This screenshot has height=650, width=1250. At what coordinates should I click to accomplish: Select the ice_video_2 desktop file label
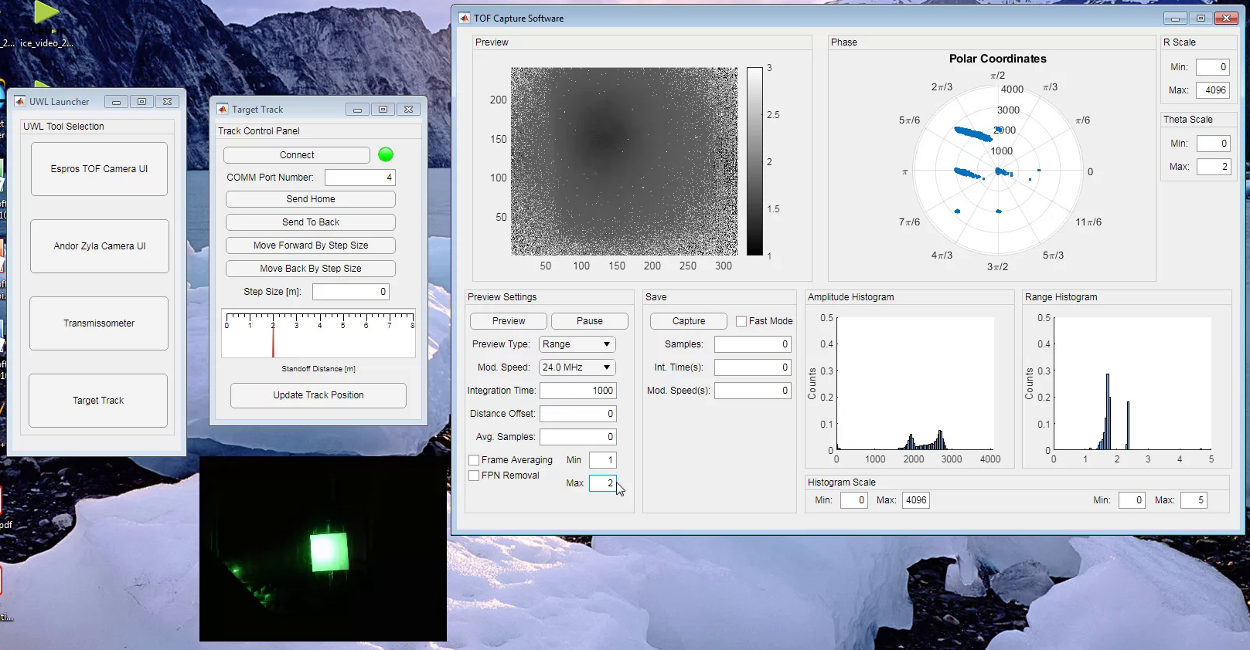point(46,43)
